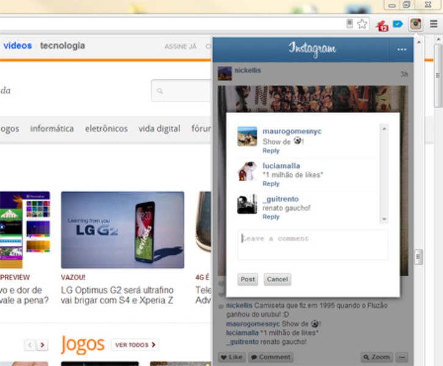Viewport: 443px width, 366px height.
Task: Click luciamalla avatar in comments
Action: pos(247,171)
